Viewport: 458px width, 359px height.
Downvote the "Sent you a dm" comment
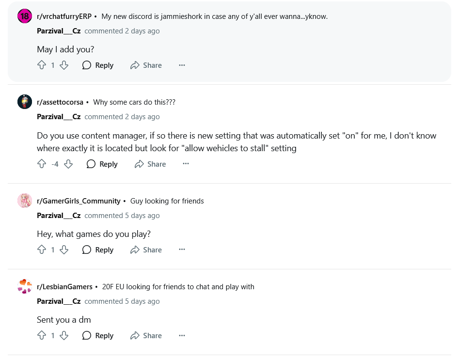coord(64,336)
